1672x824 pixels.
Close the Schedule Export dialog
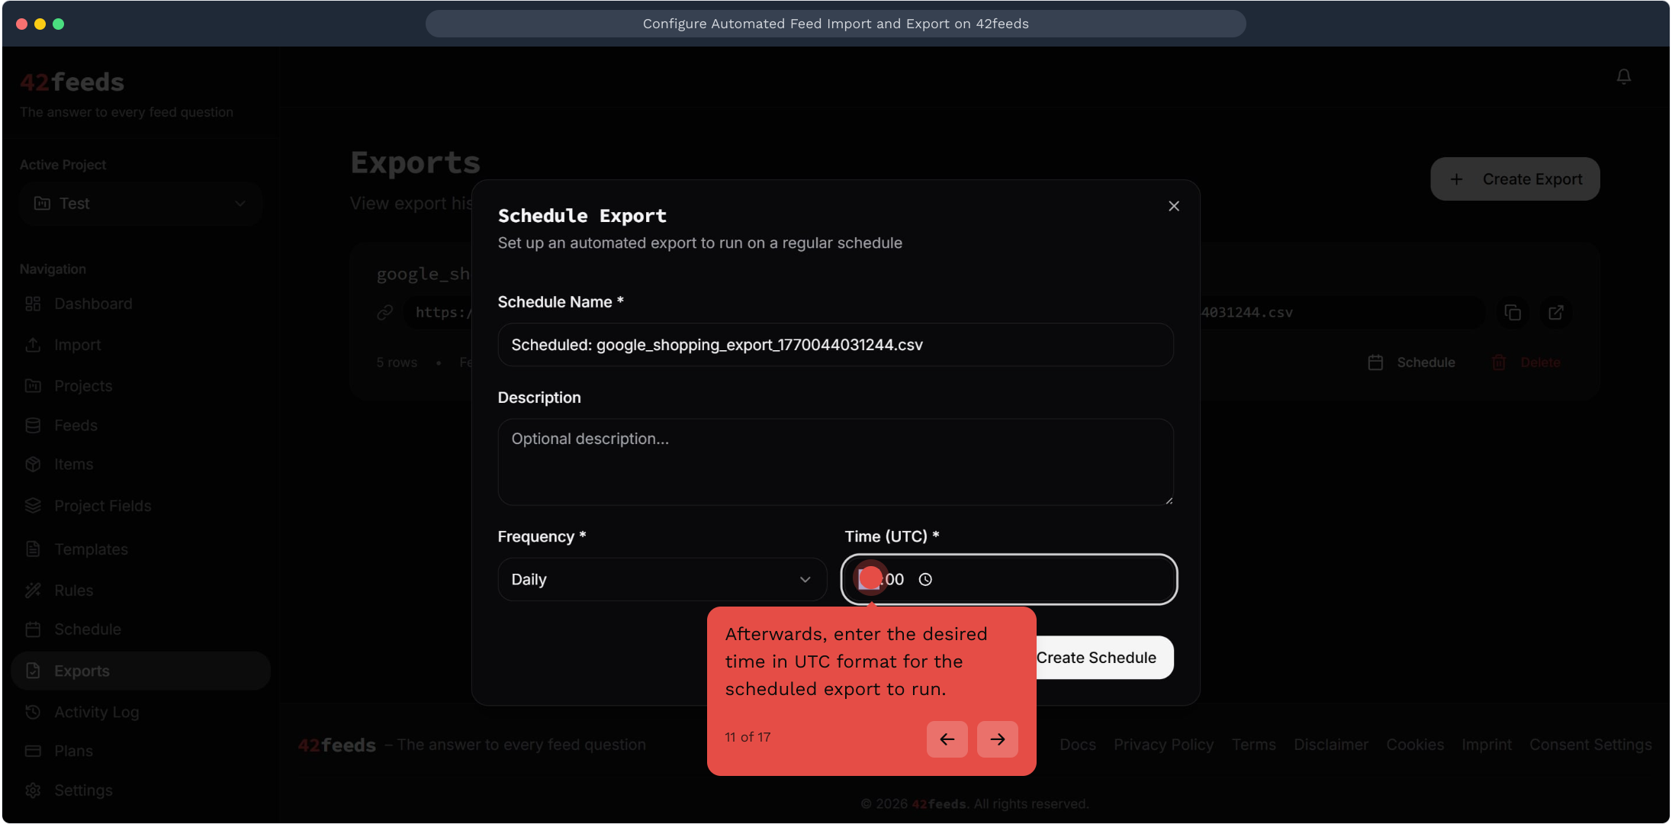coord(1174,206)
